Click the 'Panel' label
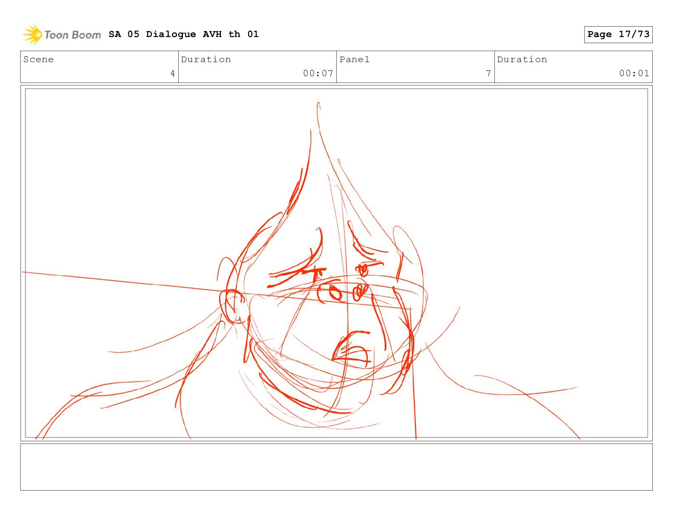Image resolution: width=674 pixels, height=521 pixels. [354, 60]
